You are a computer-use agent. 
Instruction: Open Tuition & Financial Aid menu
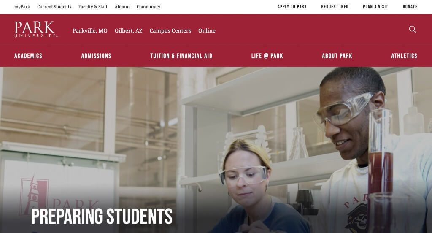[181, 56]
